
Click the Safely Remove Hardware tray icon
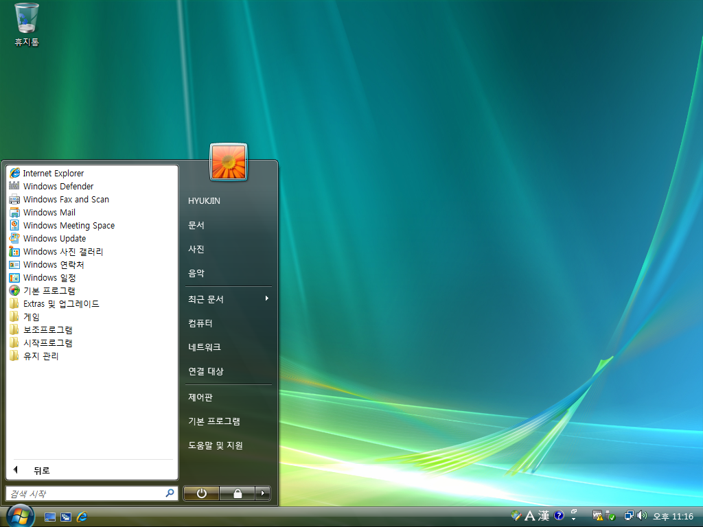[x=610, y=516]
